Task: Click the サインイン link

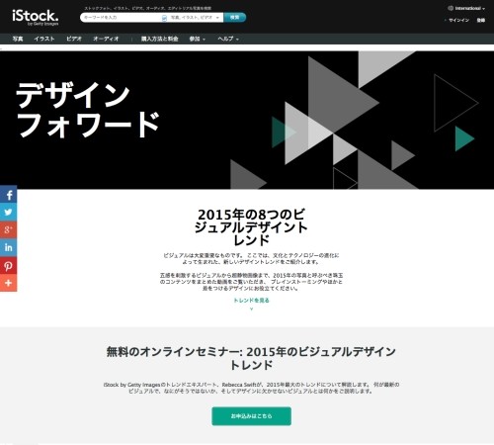Action: pos(458,20)
